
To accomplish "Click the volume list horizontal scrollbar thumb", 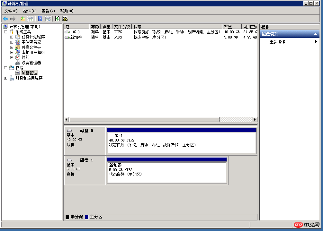I will point(144,120).
